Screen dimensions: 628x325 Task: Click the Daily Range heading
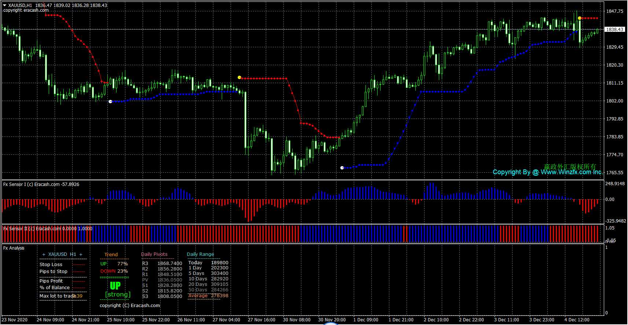pos(200,254)
